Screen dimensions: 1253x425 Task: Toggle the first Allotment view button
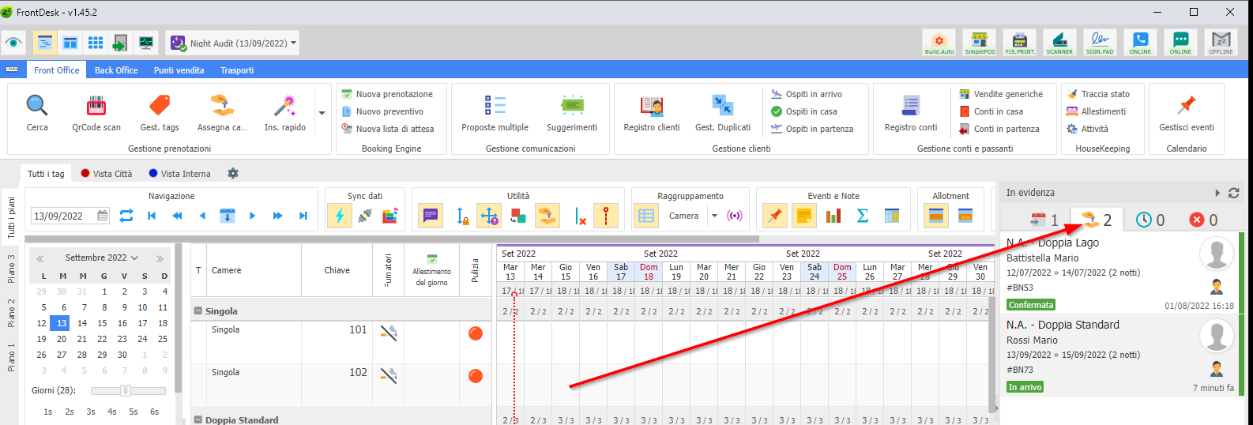pyautogui.click(x=936, y=216)
